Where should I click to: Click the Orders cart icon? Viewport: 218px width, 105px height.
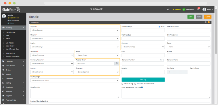click(x=4, y=70)
